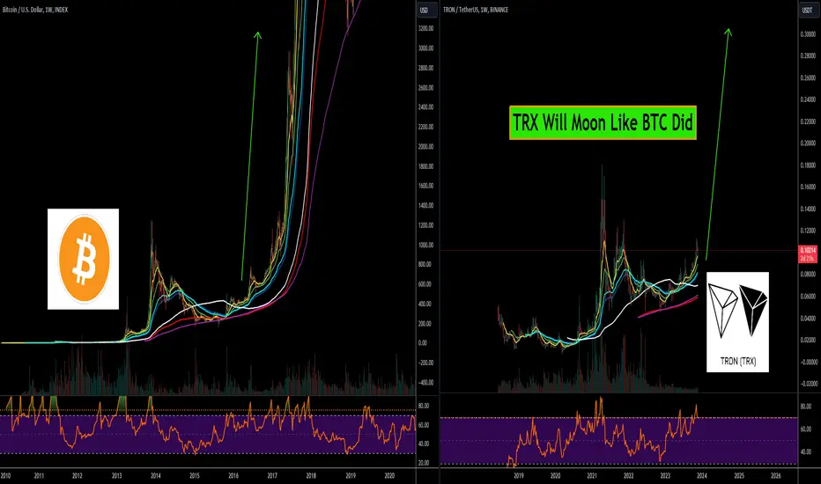
Task: Select the orange Bitcoin logo image
Action: (84, 259)
